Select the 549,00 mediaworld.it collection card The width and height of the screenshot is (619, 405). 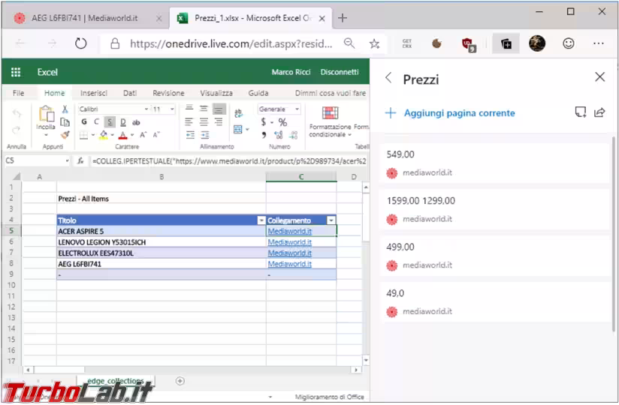[495, 163]
